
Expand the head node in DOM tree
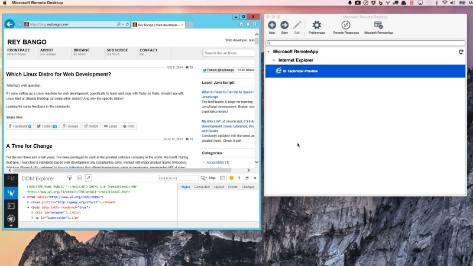pyautogui.click(x=28, y=202)
